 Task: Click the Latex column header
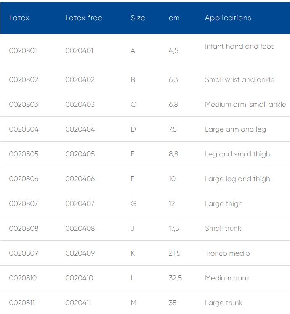[x=19, y=18]
